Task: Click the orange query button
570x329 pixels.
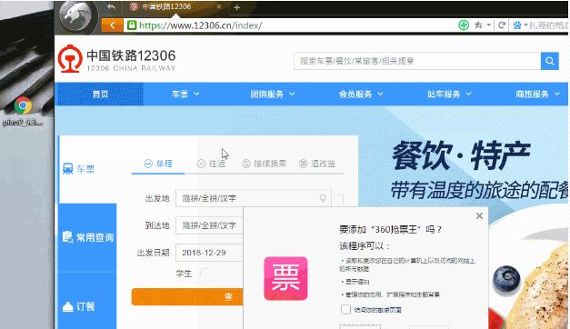Action: pyautogui.click(x=187, y=297)
